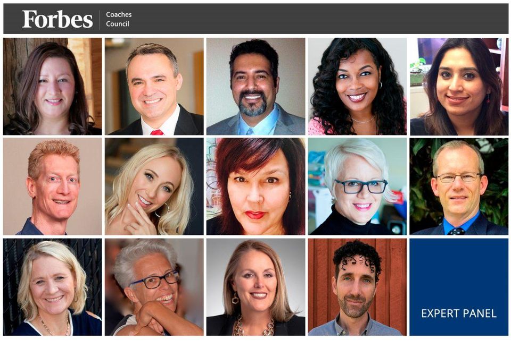Click the Forbes logo in the header
Screen dimensions: 511x348
tap(57, 19)
